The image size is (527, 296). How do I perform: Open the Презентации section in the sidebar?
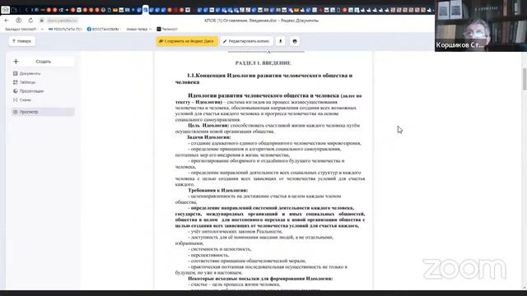(x=29, y=91)
